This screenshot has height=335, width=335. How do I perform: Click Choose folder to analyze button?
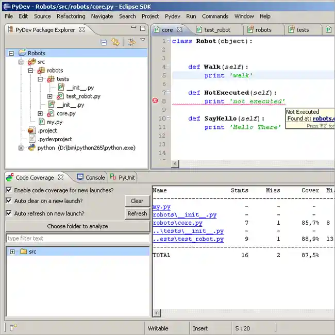coord(77,226)
